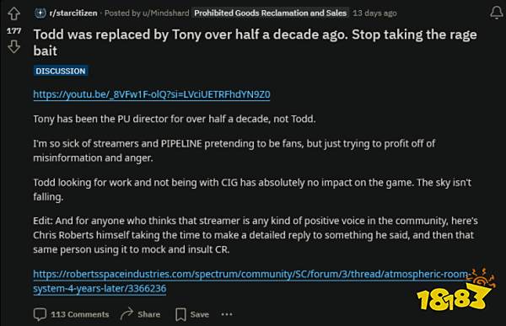Viewport: 506px width, 326px height.
Task: Select the Prohibited Goods Reclamation and Sales flair
Action: click(270, 13)
